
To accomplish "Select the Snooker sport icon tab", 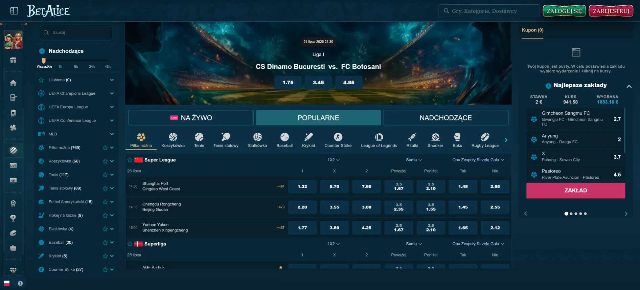I will (x=435, y=140).
